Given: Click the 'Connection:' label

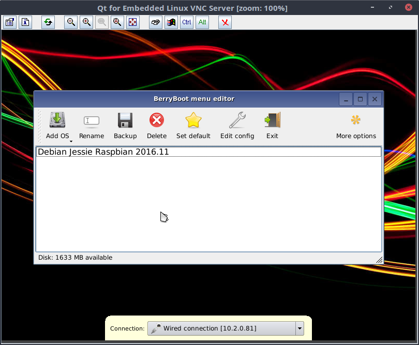Looking at the screenshot, I should coord(127,328).
